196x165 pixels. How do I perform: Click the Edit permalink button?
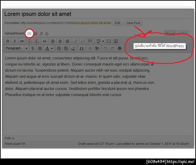[x=117, y=23]
